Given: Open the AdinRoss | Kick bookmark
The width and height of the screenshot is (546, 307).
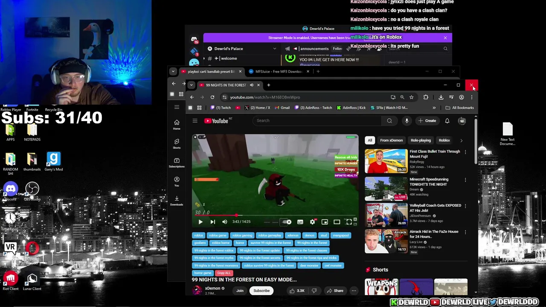Looking at the screenshot, I should coord(351,108).
